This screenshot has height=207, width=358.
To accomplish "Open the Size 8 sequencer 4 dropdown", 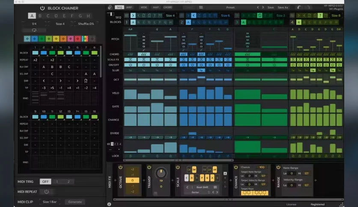I will point(336,15).
